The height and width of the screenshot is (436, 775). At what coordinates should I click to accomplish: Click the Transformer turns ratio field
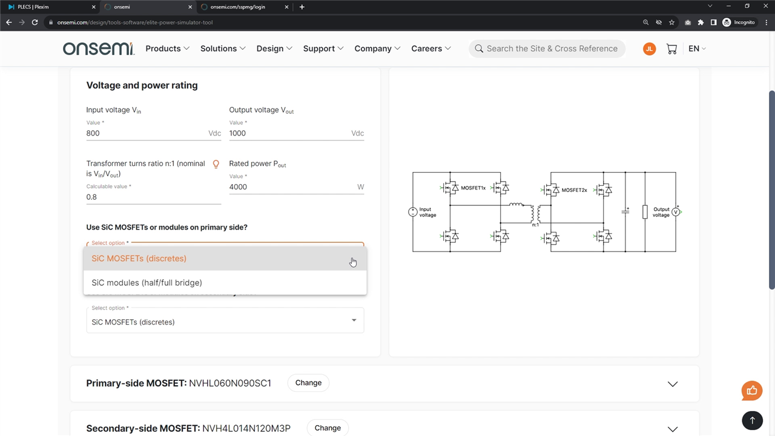tap(154, 197)
